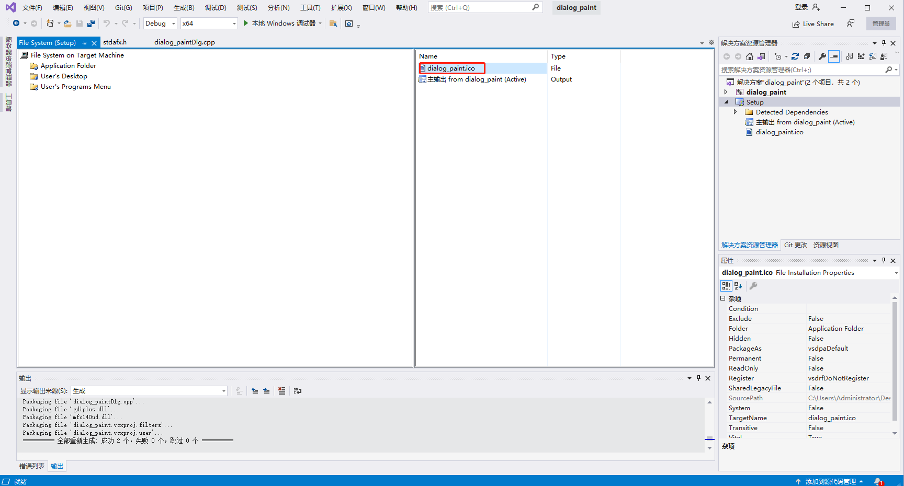Toggle auto-hide pin on Output panel
904x486 pixels.
698,378
